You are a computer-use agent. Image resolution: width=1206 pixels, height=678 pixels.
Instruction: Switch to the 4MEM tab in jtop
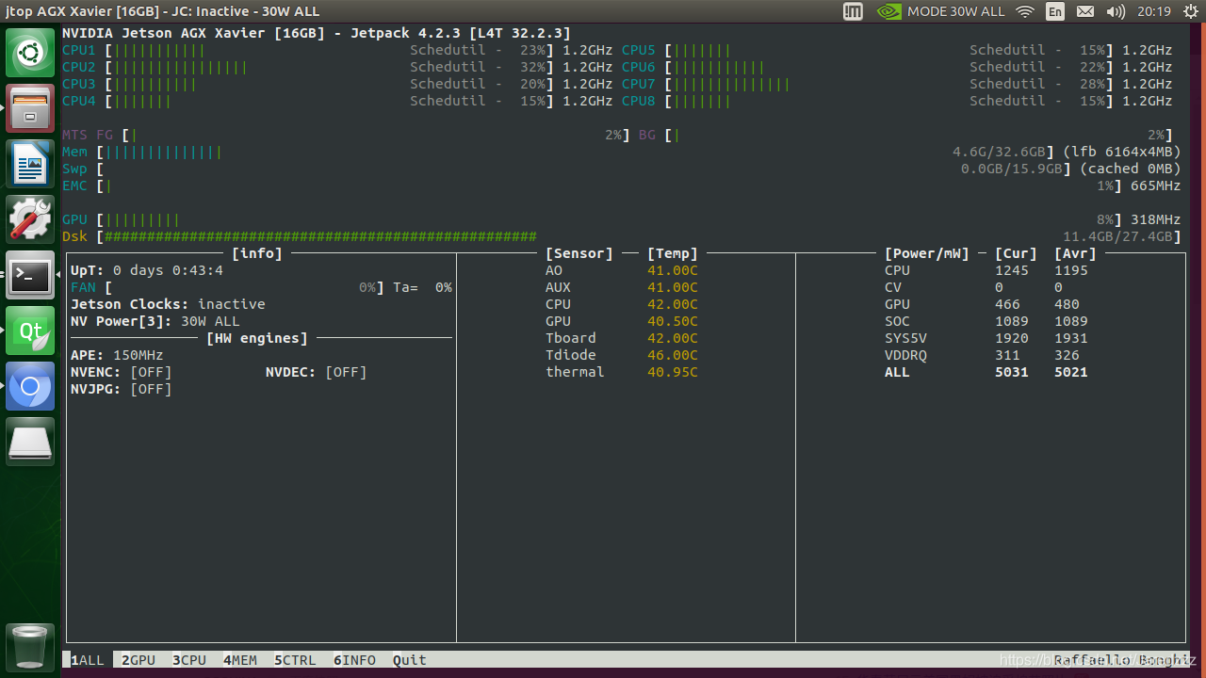pos(240,660)
